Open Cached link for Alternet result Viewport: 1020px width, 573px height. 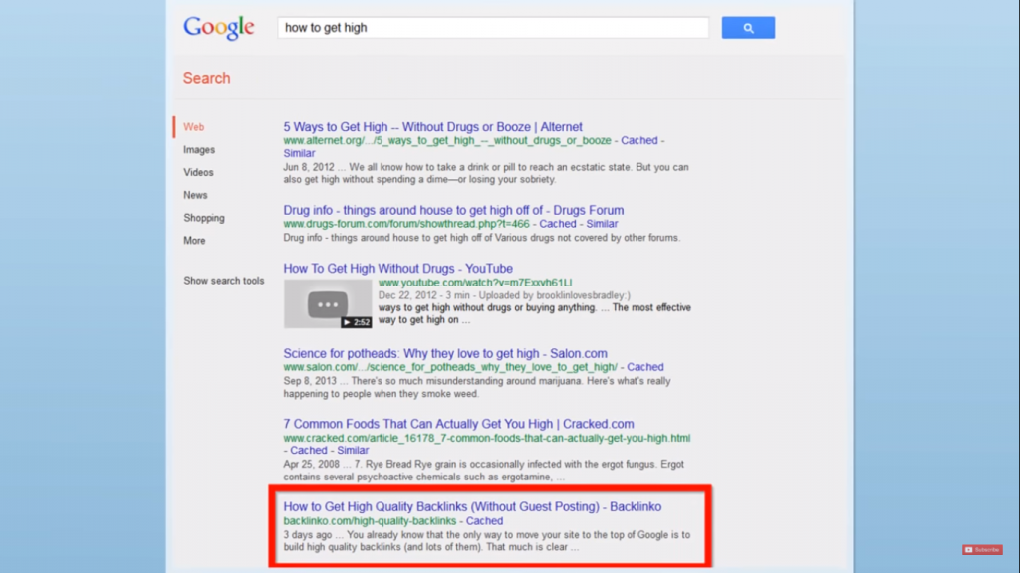[x=638, y=140]
